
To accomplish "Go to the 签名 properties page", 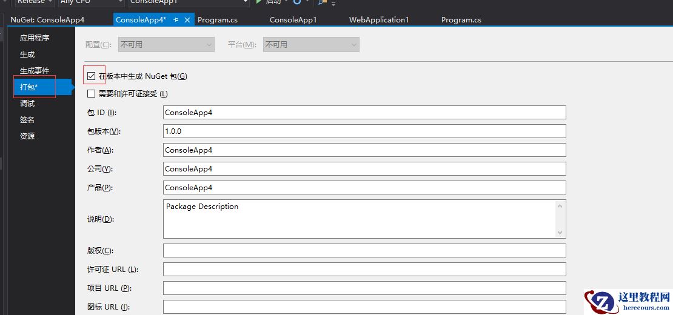I will pyautogui.click(x=27, y=119).
